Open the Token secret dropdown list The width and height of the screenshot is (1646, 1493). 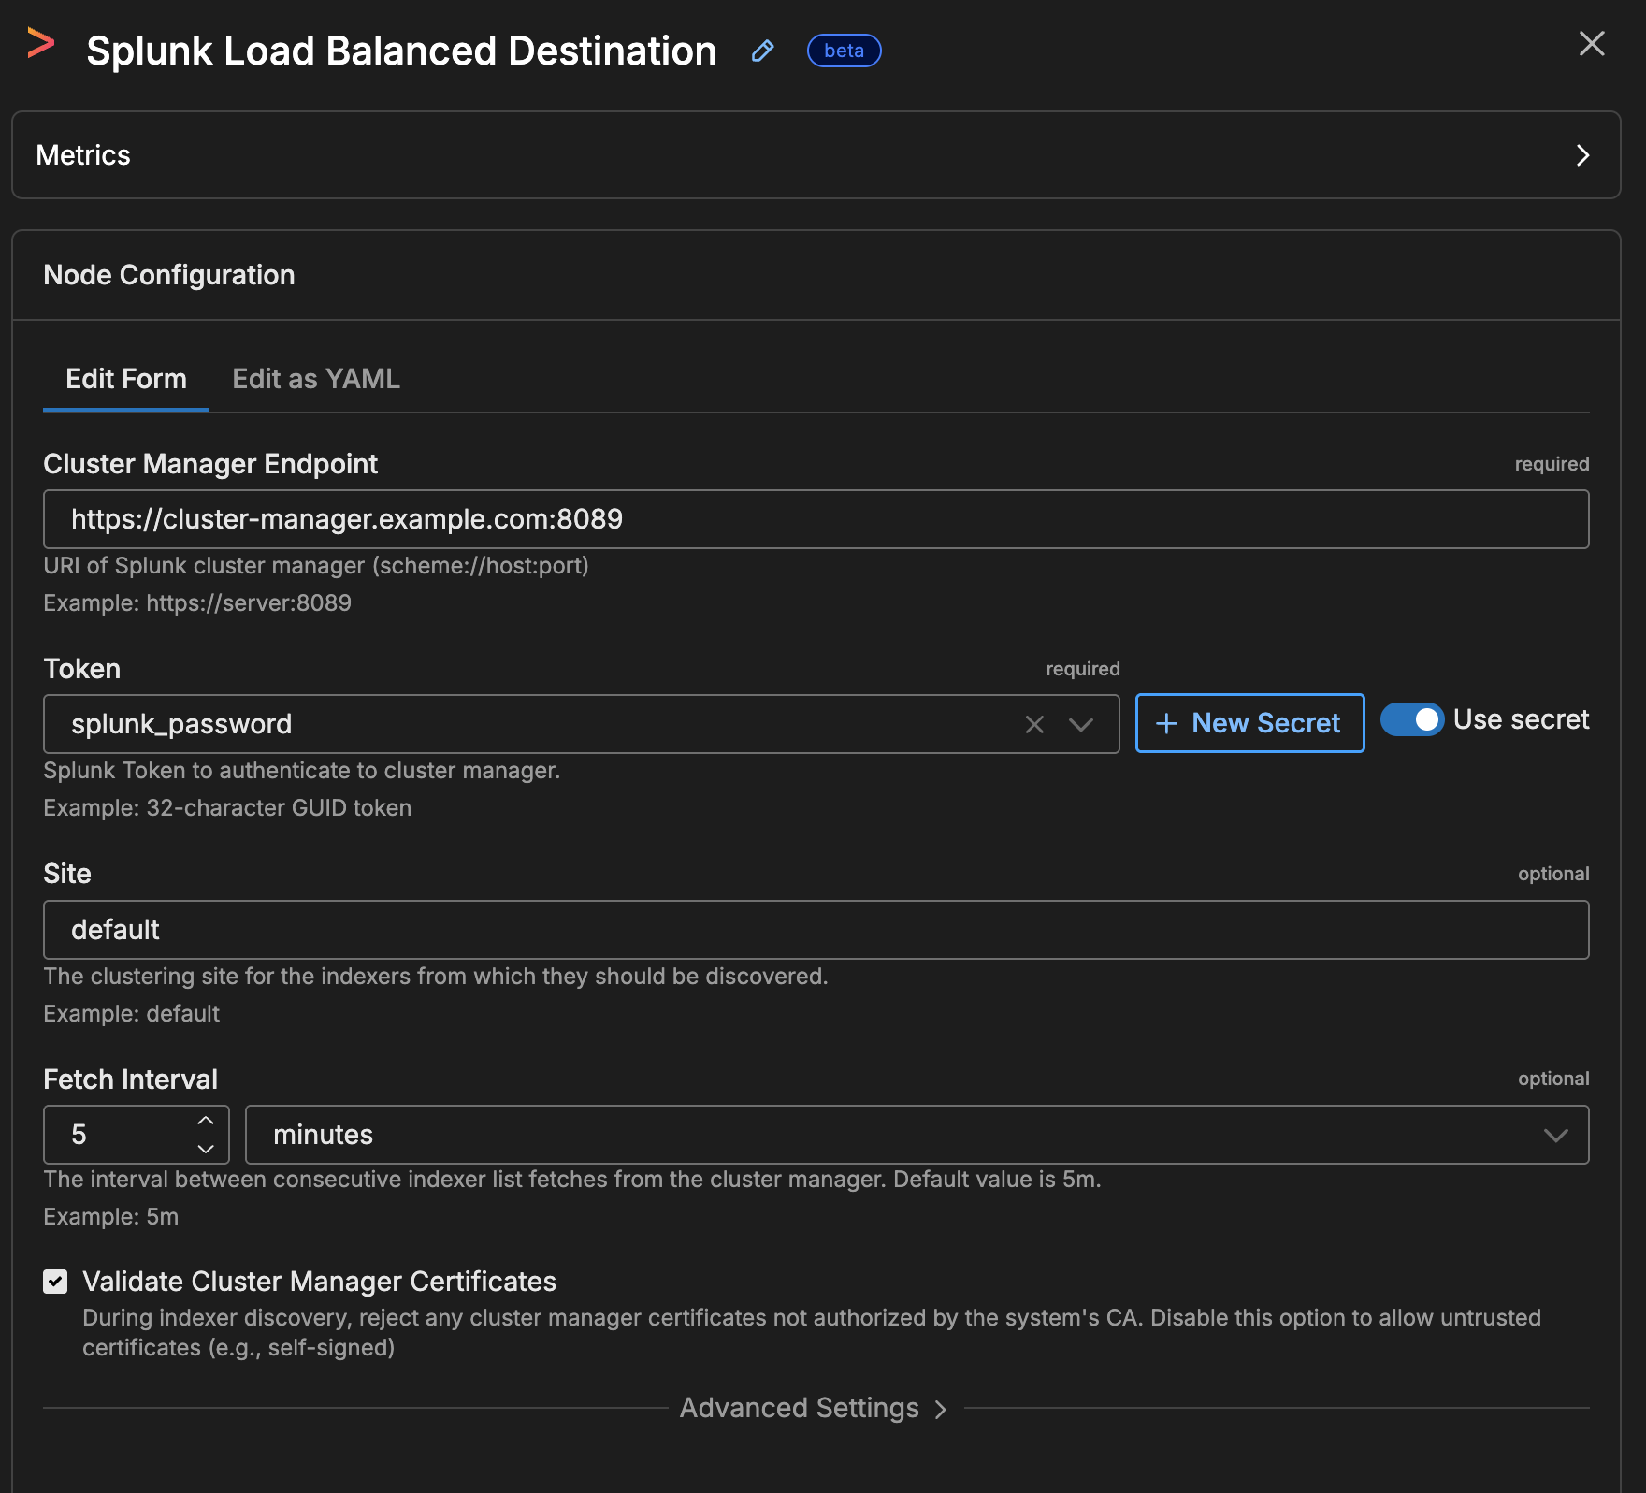point(1080,723)
